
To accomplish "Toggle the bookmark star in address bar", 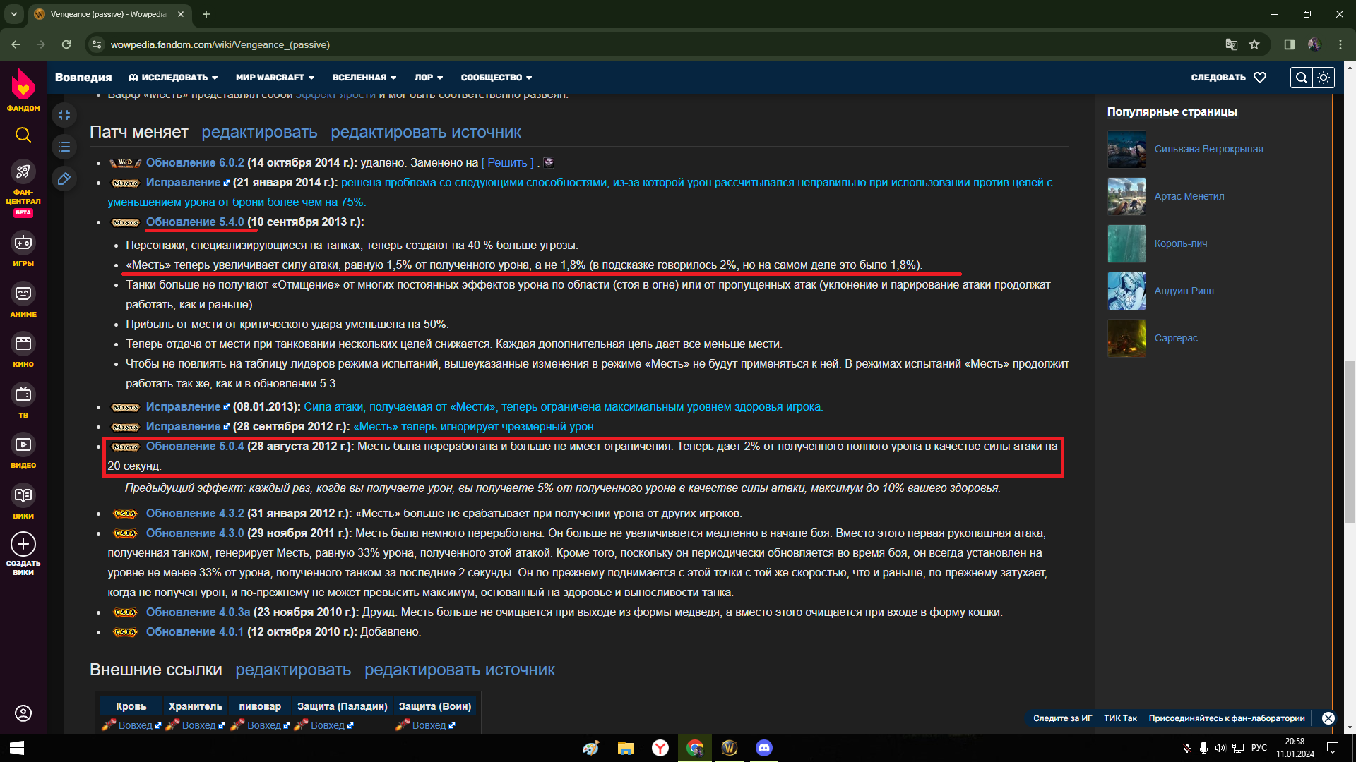I will 1254,44.
